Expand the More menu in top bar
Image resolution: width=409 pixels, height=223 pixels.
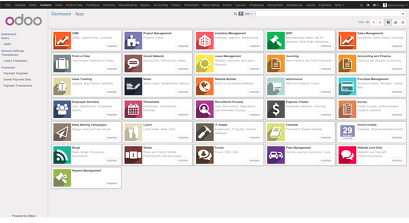pos(339,5)
